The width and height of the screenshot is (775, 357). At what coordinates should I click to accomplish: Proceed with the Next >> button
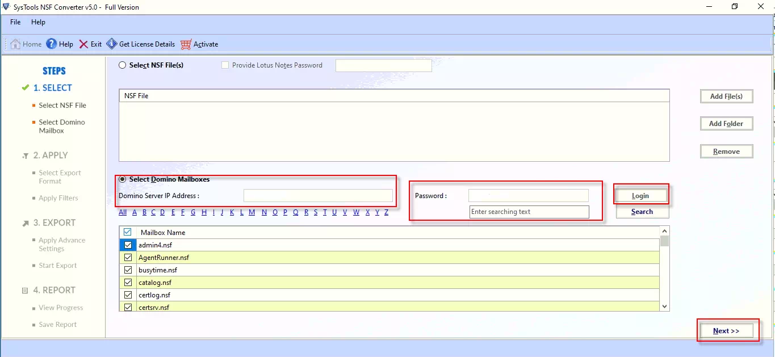point(726,331)
